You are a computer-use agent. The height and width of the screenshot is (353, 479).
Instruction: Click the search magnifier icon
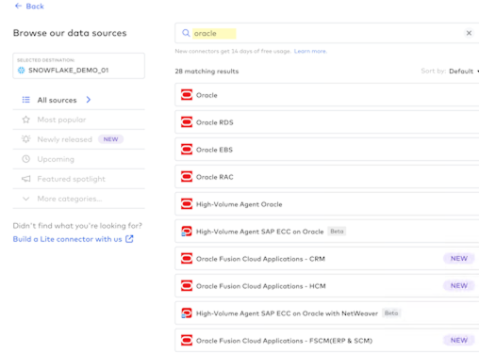click(x=186, y=33)
